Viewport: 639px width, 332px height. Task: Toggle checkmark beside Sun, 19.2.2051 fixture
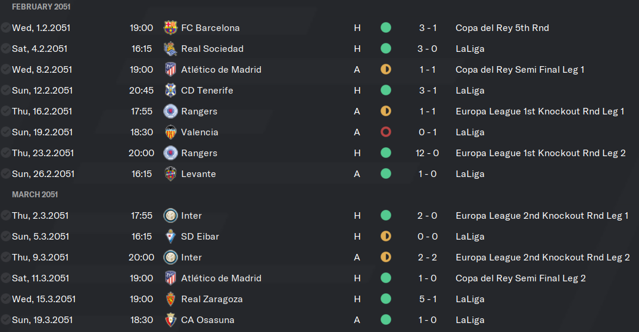(x=5, y=132)
